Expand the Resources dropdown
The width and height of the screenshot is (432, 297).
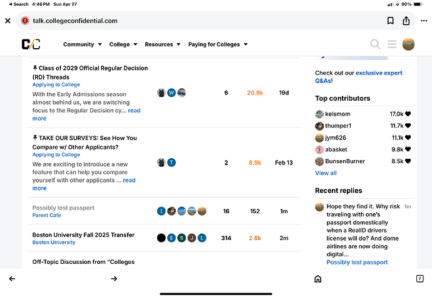pyautogui.click(x=163, y=44)
